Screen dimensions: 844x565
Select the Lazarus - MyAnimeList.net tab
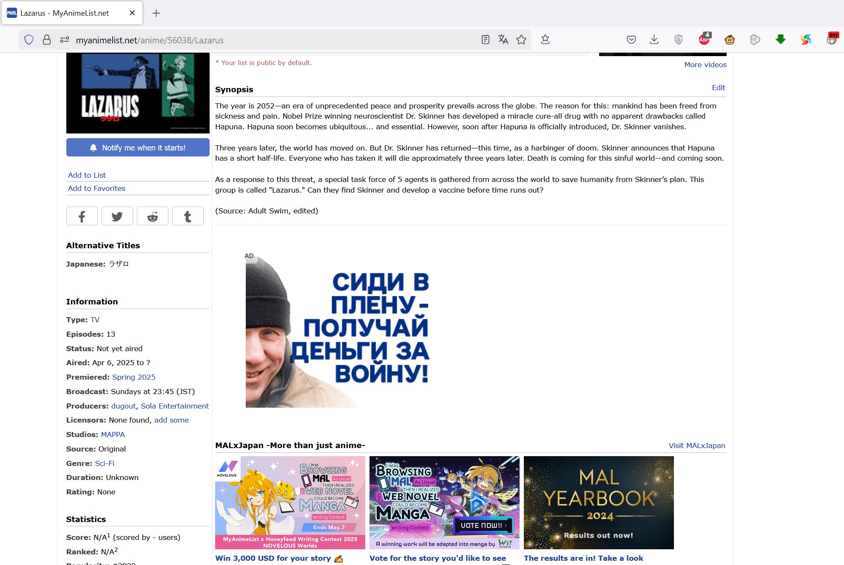72,13
